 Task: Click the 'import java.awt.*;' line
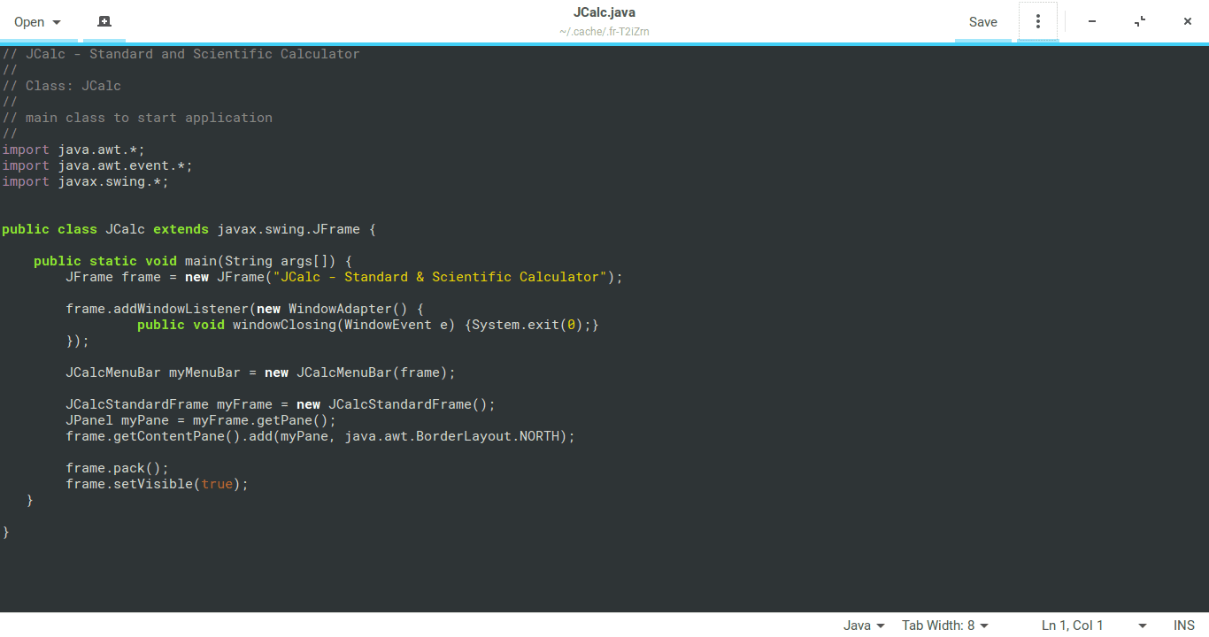point(73,150)
